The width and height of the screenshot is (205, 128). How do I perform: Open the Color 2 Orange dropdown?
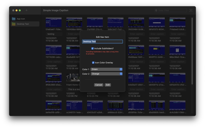tap(106, 74)
